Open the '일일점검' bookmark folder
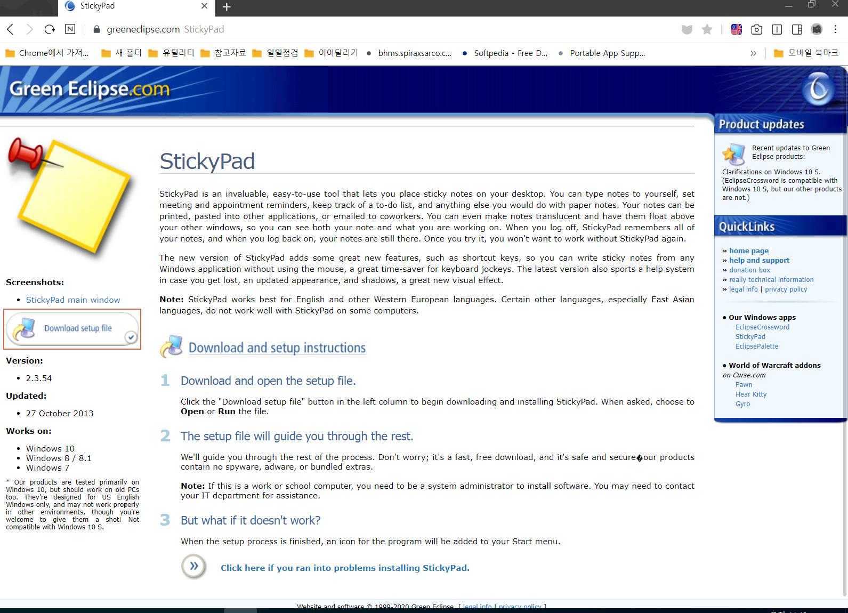Viewport: 848px width, 613px height. (275, 53)
